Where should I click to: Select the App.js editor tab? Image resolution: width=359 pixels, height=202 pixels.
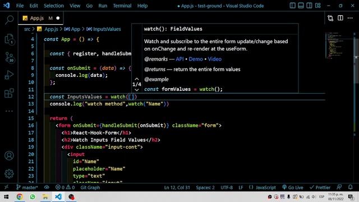tap(40, 18)
